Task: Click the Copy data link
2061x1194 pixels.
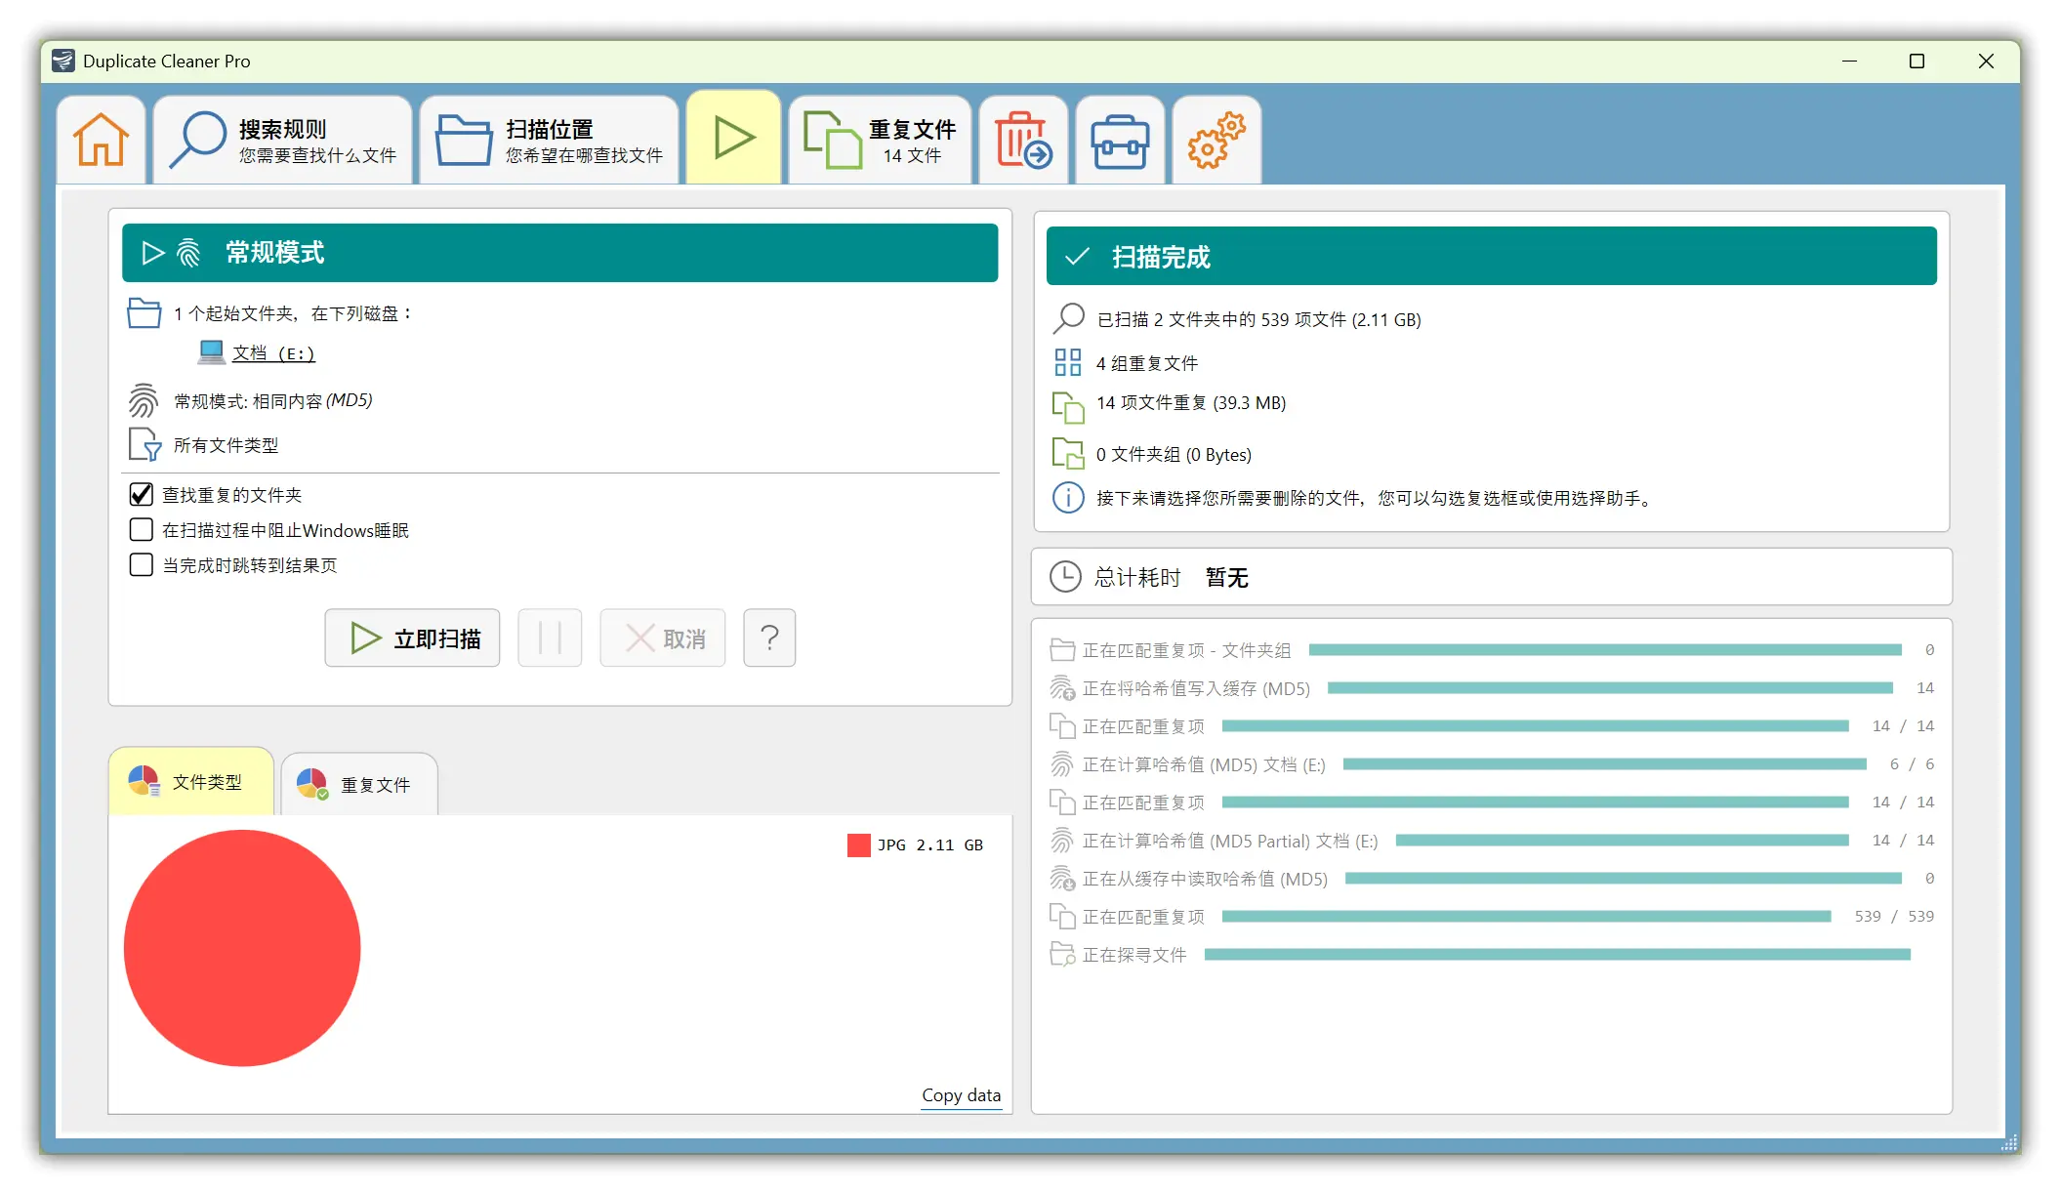Action: [x=962, y=1095]
